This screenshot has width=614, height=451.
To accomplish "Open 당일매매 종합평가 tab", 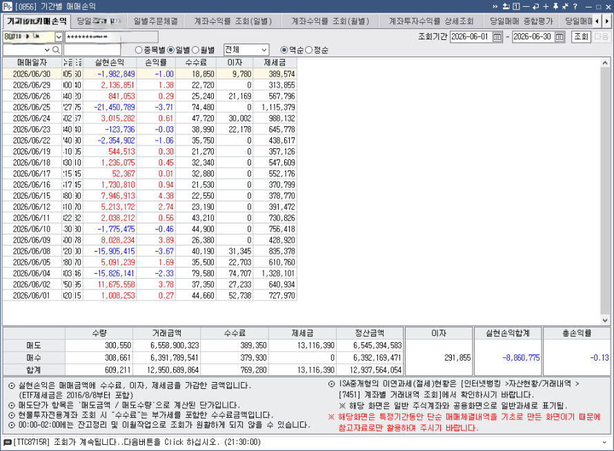I will tap(522, 21).
